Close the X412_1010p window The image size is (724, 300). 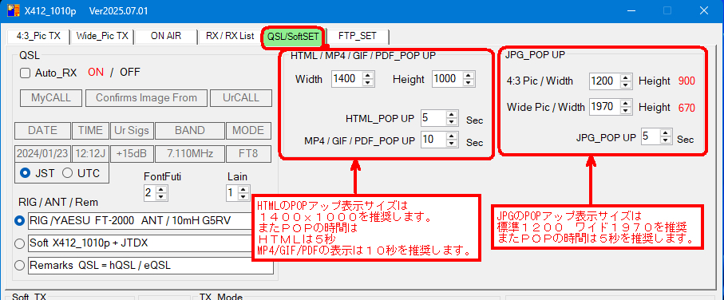coord(703,10)
